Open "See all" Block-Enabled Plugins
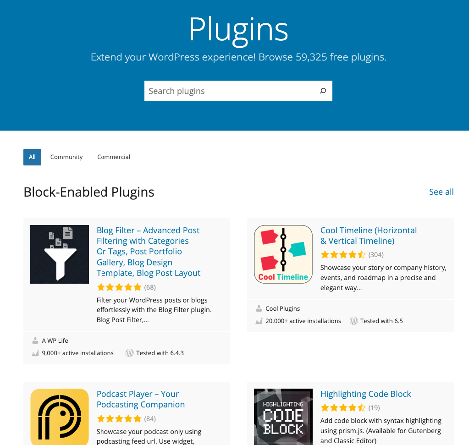Screen dimensions: 469x445 click(x=441, y=192)
